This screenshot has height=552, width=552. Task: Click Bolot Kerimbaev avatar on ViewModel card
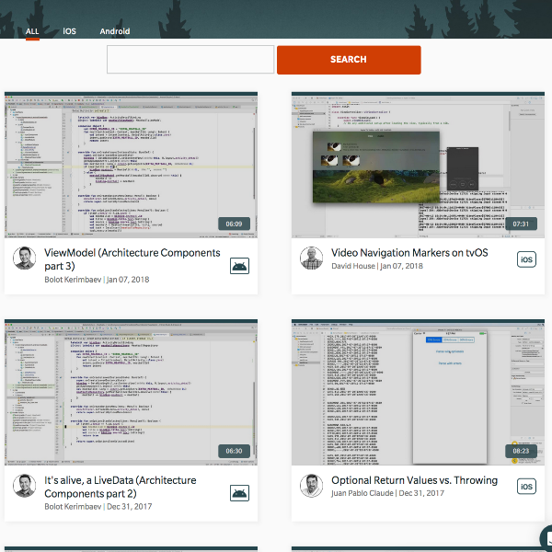25,259
